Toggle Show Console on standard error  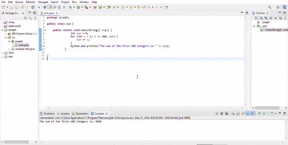pyautogui.click(x=253, y=114)
